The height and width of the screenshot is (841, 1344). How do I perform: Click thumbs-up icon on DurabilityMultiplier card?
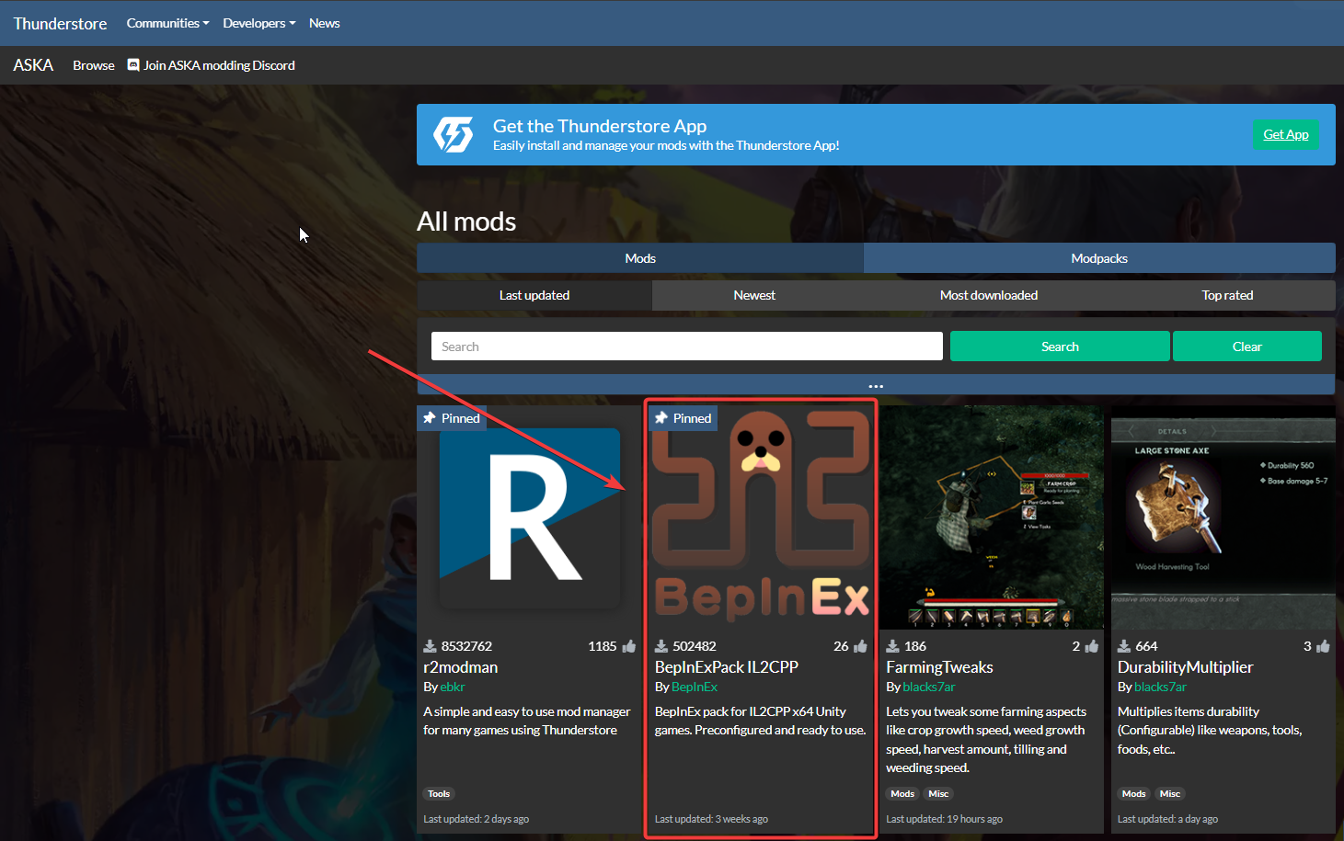(x=1323, y=646)
